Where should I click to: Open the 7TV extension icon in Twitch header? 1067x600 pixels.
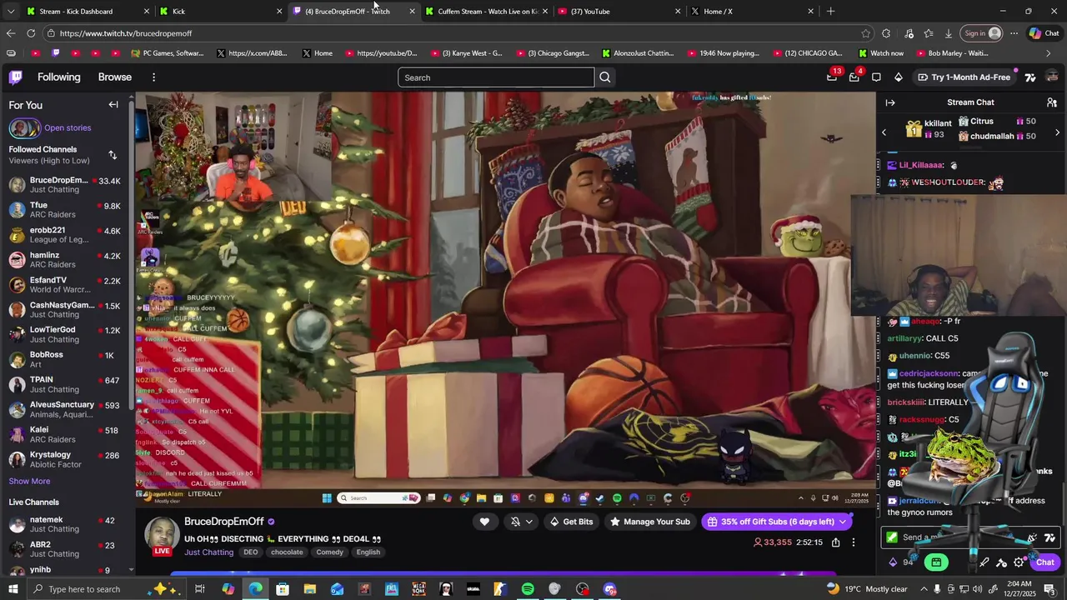(x=1030, y=77)
